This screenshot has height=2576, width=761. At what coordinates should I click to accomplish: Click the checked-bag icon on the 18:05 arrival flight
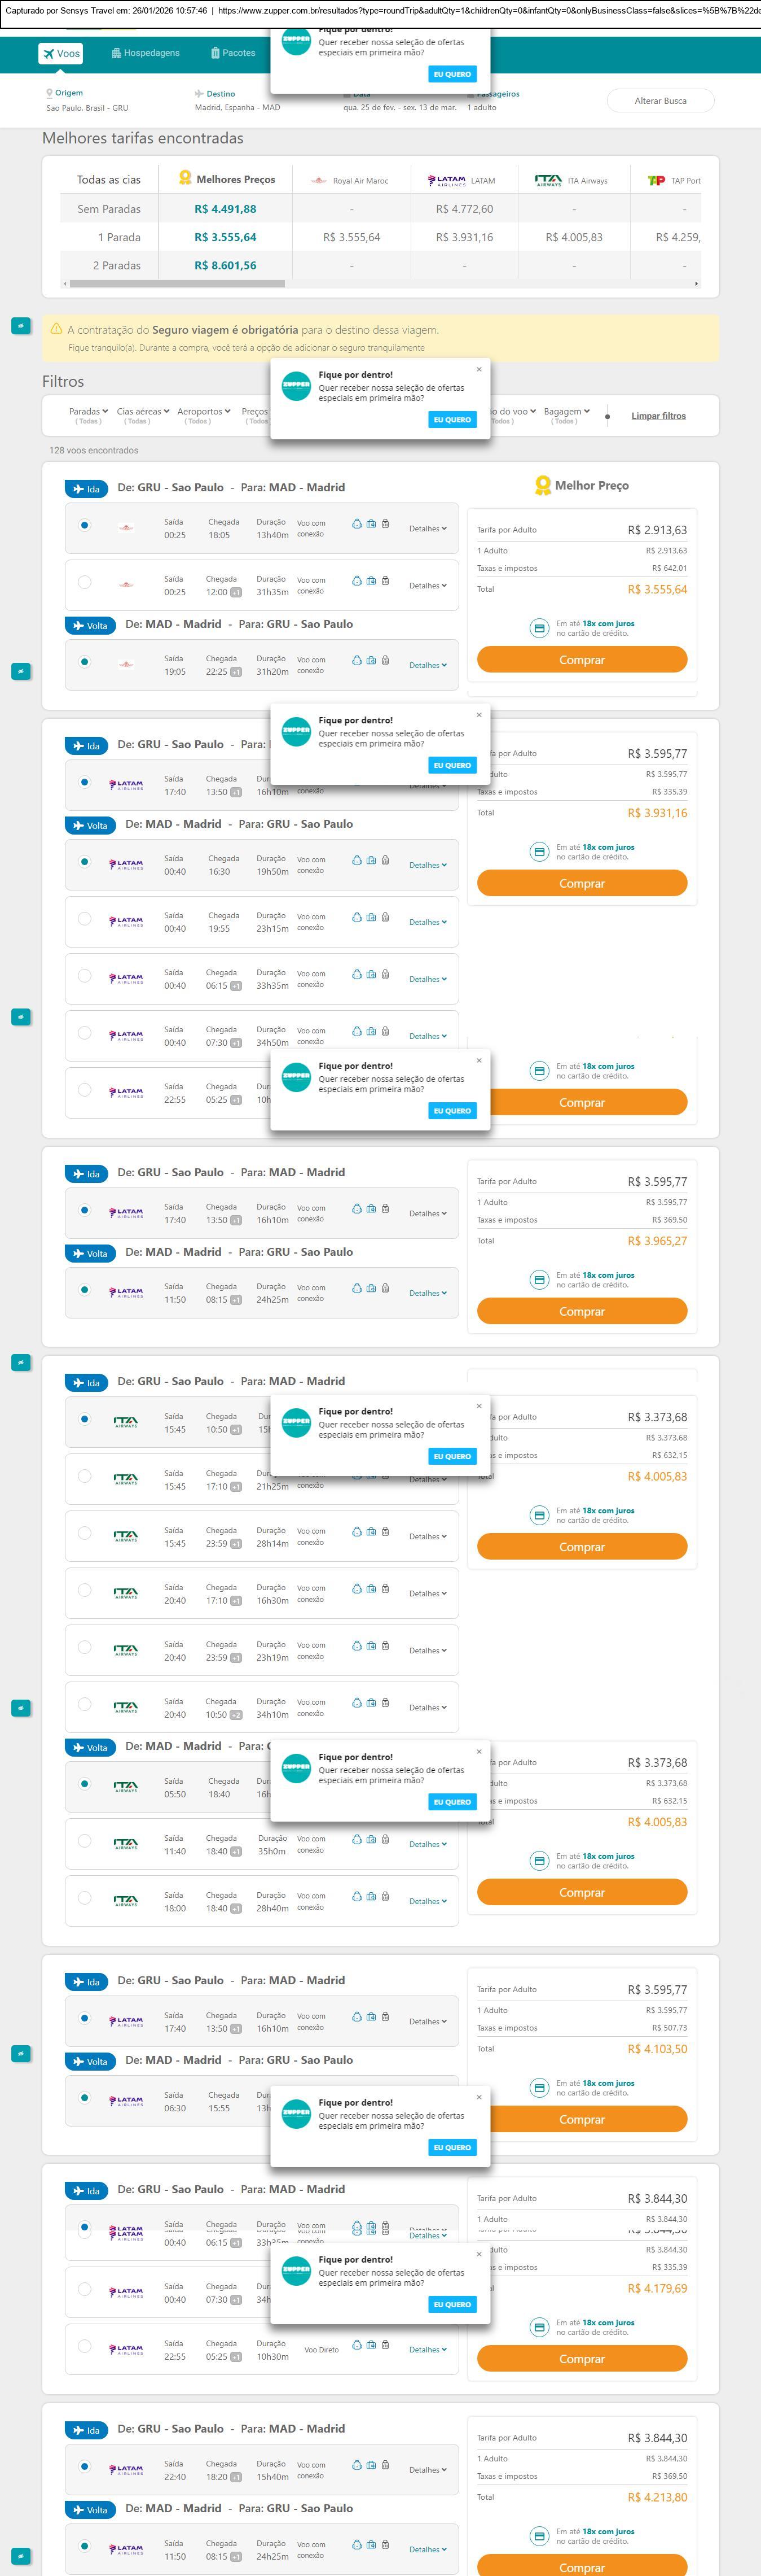click(385, 523)
